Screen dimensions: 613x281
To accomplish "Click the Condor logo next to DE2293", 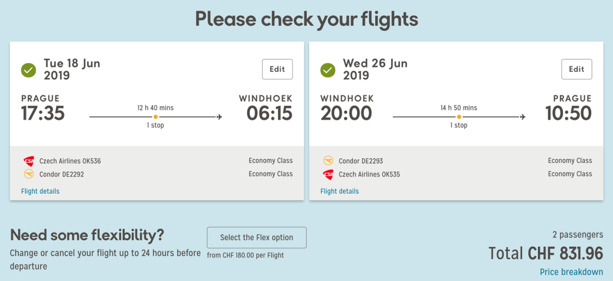I will point(328,161).
